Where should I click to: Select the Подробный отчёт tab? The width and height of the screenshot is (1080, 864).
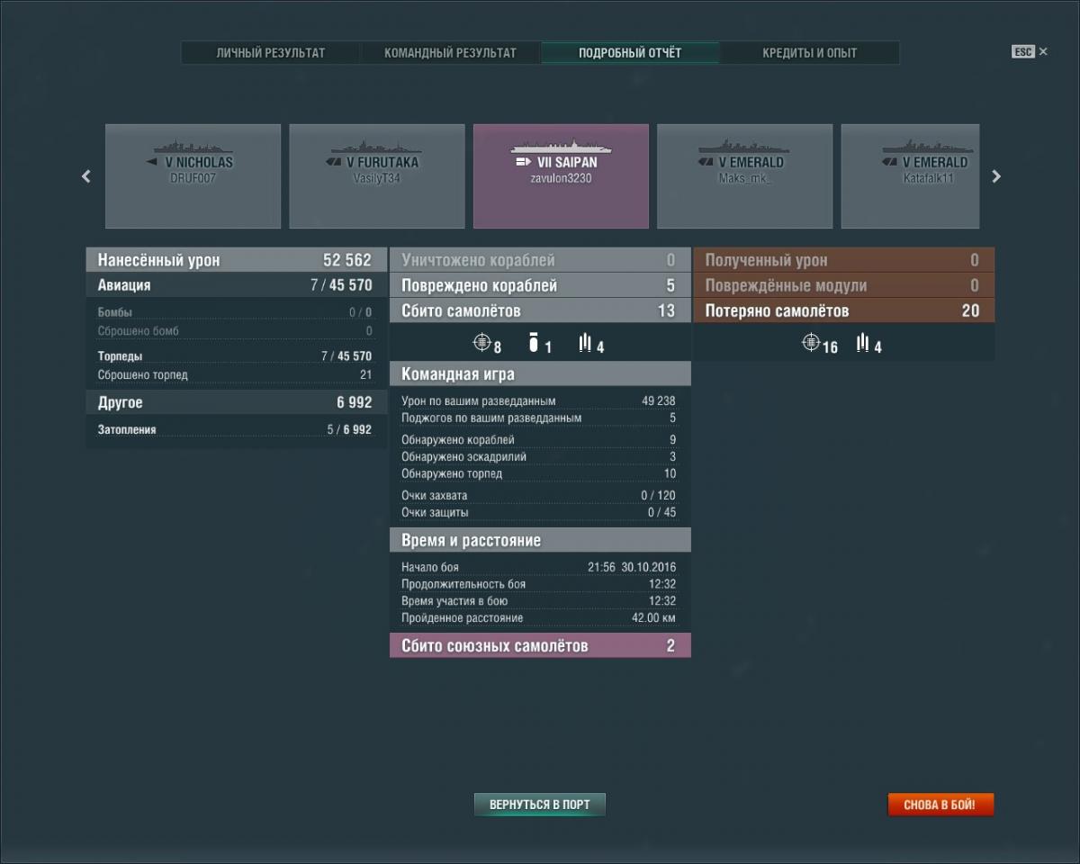tap(630, 53)
